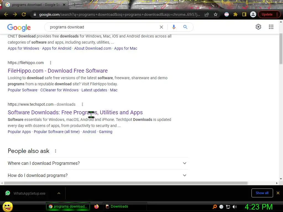Viewport: 283px width, 212px height.
Task: Click the Google logo
Action: point(19,27)
